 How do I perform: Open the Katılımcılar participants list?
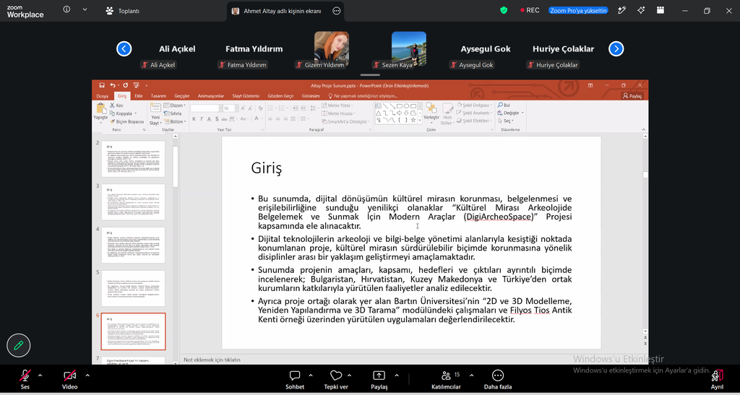point(446,379)
